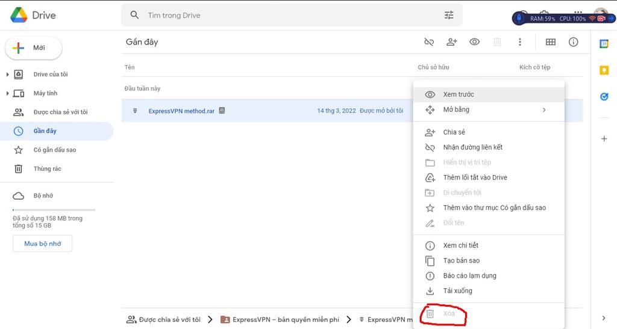The width and height of the screenshot is (617, 329).
Task: Click the search magnifier icon
Action: click(134, 15)
